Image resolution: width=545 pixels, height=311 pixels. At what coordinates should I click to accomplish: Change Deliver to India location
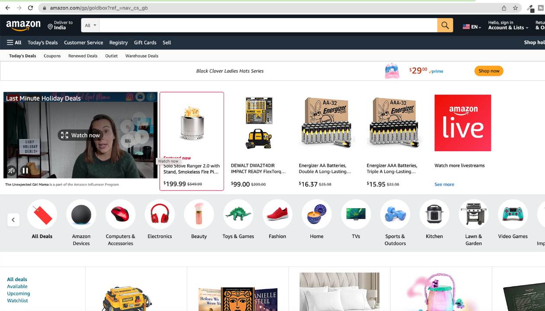60,25
